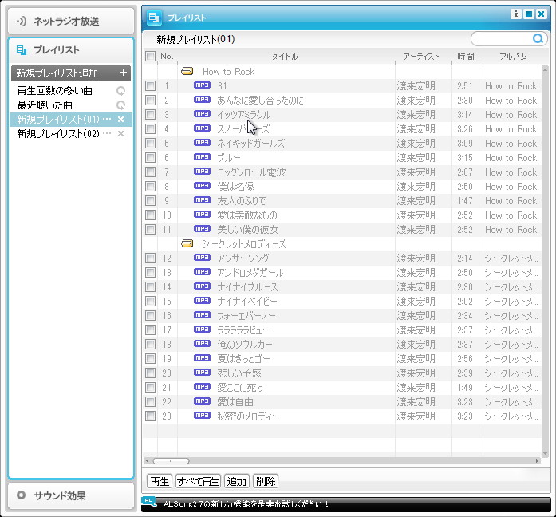
Task: Check the box for track 3 イッツアミラクル
Action: pos(150,115)
